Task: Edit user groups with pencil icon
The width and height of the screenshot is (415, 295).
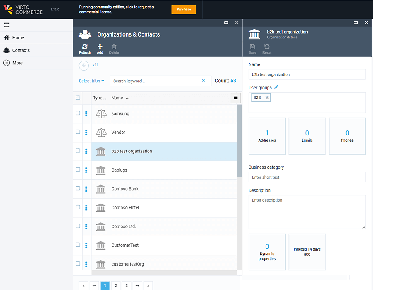Action: (x=276, y=87)
